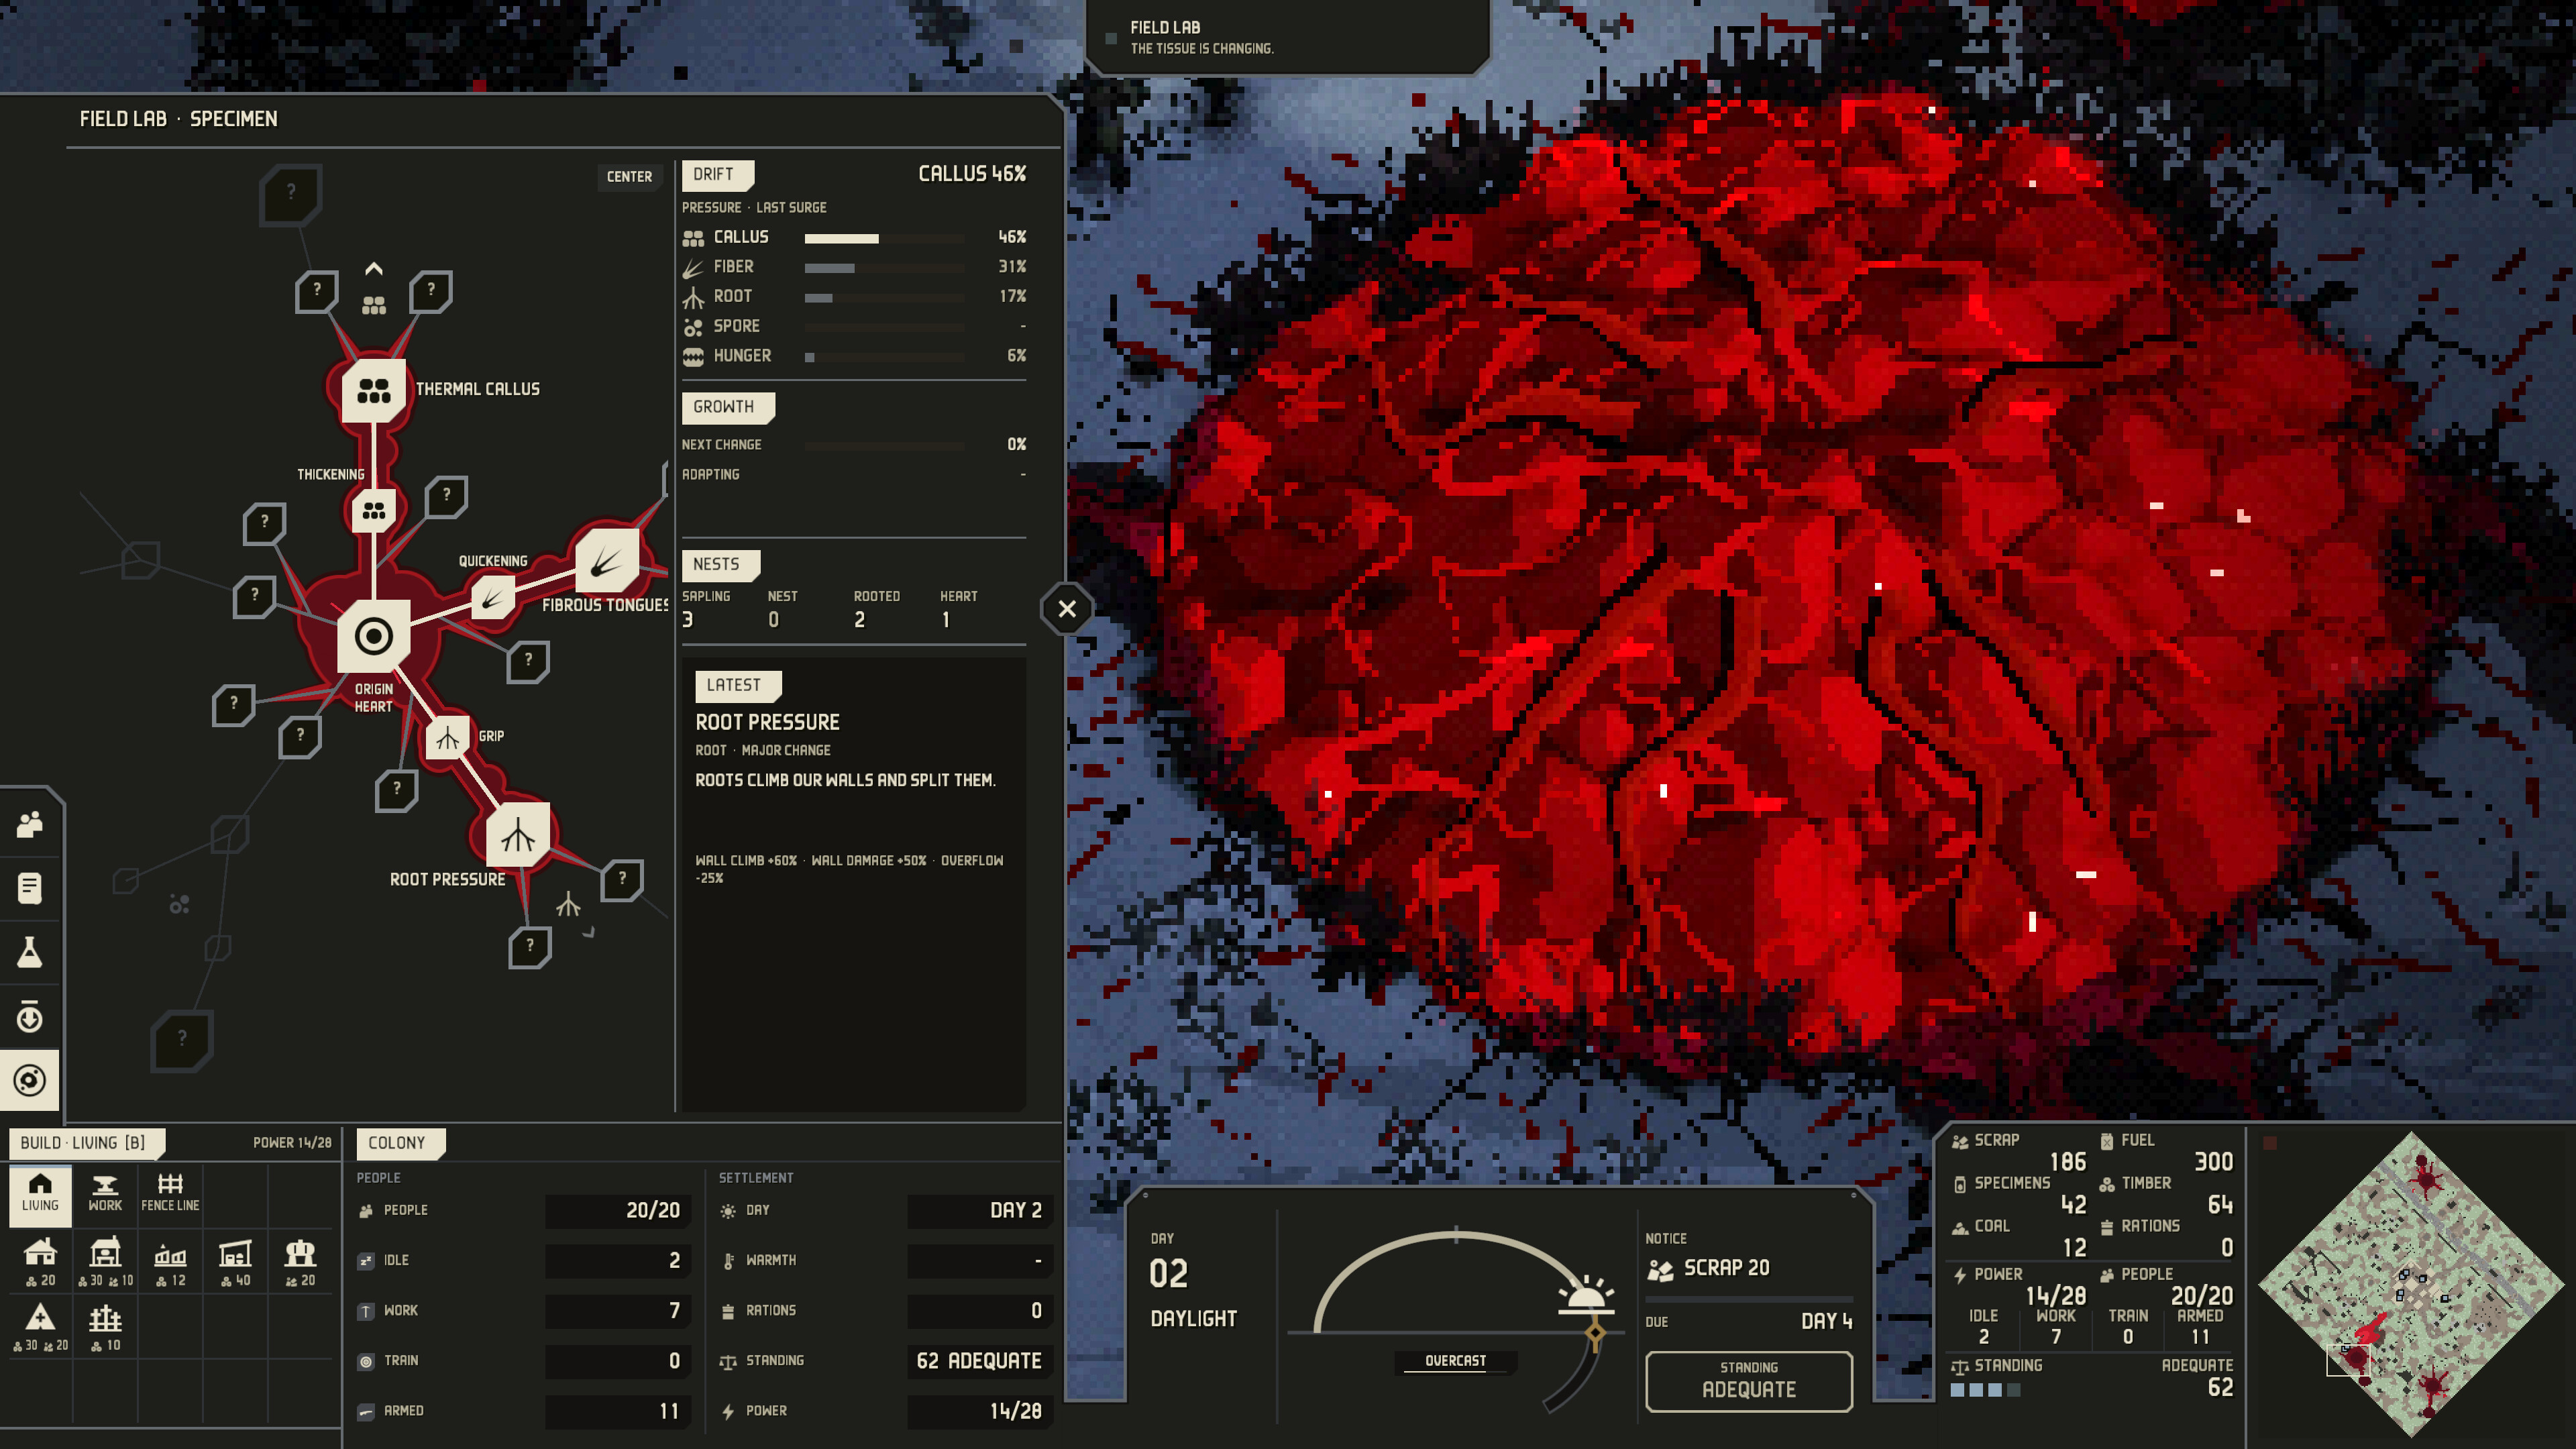Click the Overcast weather label
The image size is (2576, 1449).
(x=1455, y=1361)
